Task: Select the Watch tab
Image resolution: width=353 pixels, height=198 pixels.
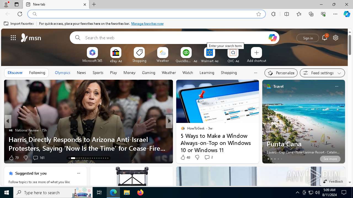Action: coord(188,73)
